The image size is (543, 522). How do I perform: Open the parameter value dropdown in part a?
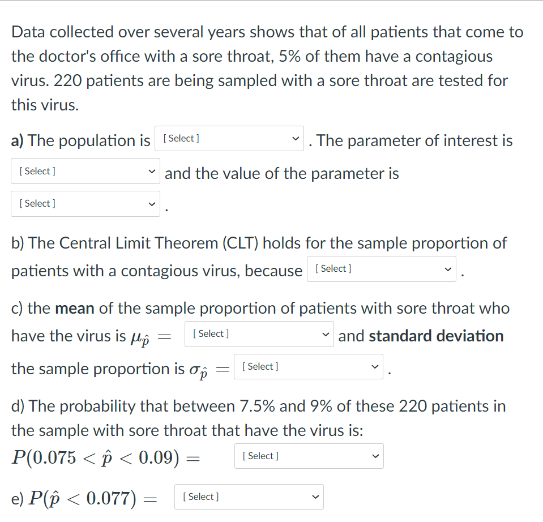tap(85, 203)
